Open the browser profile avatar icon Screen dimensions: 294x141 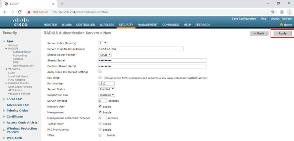coord(282,12)
